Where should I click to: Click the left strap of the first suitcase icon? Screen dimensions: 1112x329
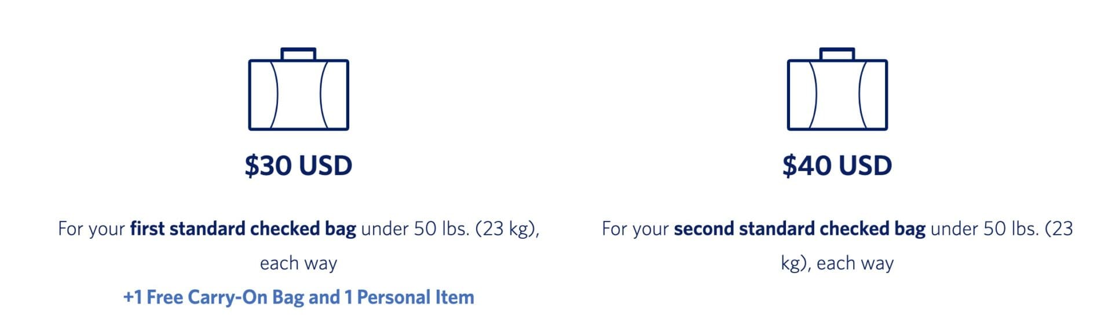click(x=275, y=94)
